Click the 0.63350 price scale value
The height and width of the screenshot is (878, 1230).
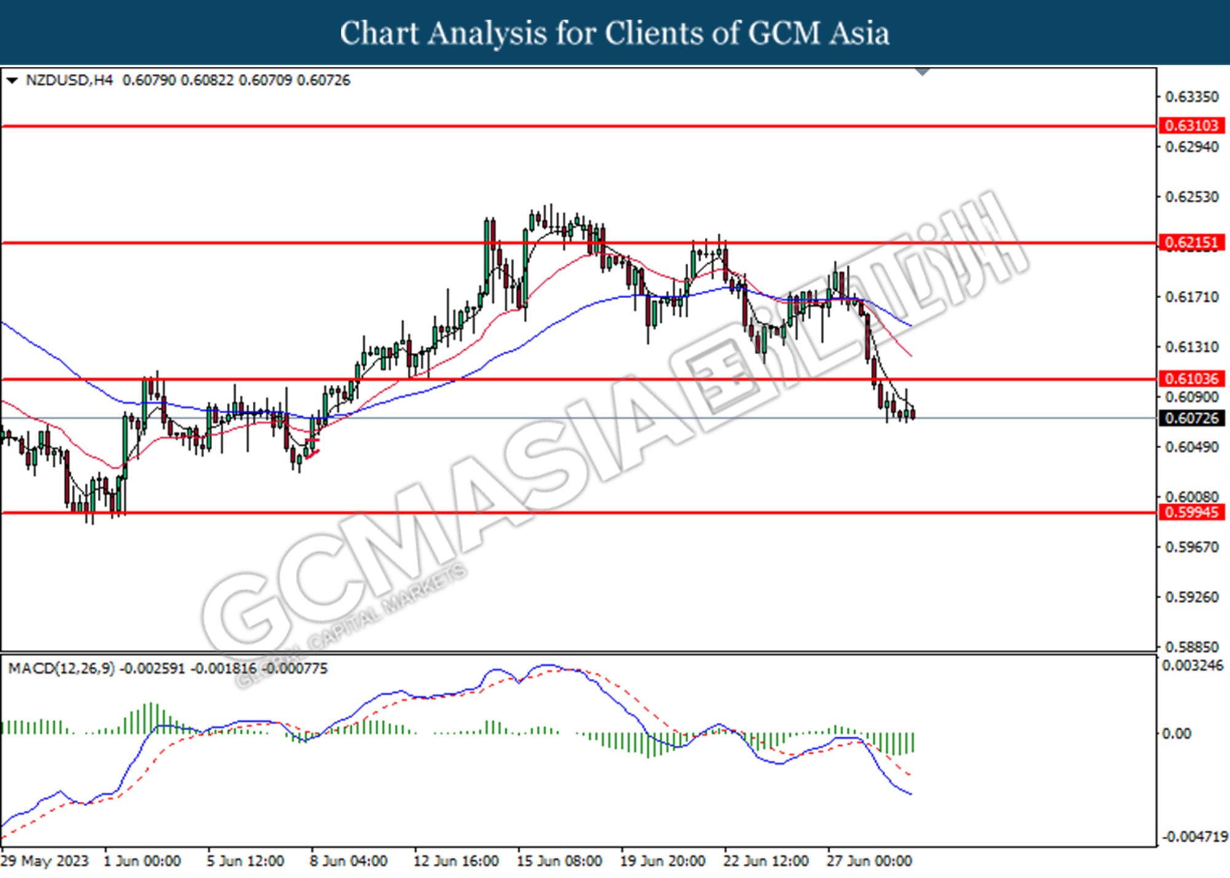1191,97
